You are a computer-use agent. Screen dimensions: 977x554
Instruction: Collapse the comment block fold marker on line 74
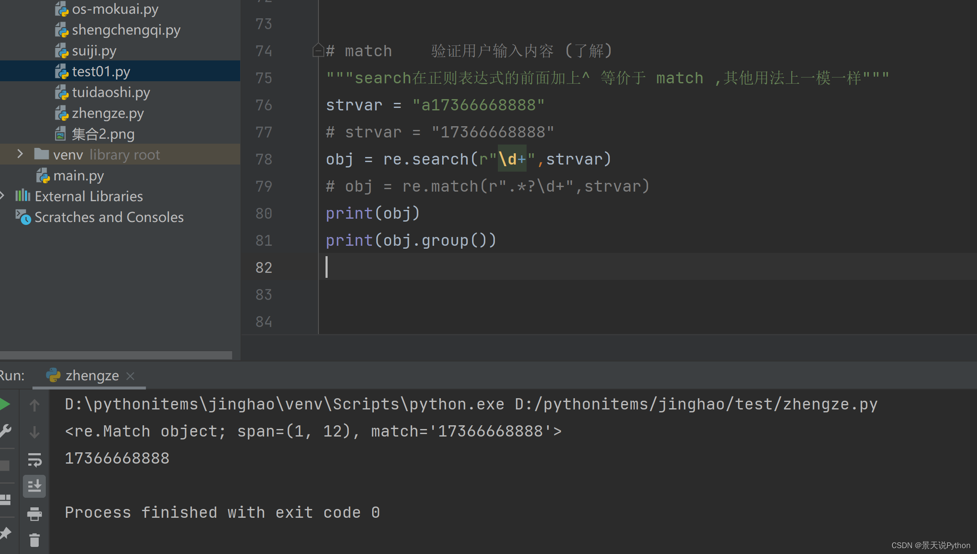[318, 50]
